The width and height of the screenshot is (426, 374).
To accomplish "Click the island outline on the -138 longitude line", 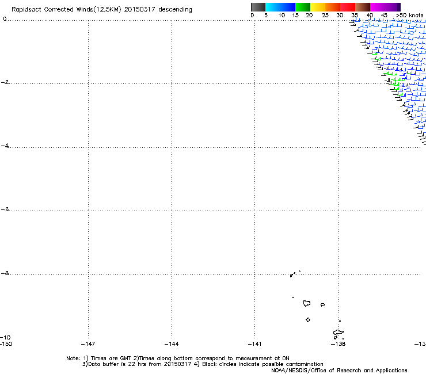I will point(338,333).
